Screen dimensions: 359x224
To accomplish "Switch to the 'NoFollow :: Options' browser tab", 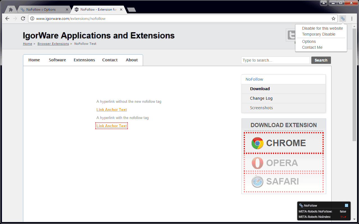I will click(42, 9).
